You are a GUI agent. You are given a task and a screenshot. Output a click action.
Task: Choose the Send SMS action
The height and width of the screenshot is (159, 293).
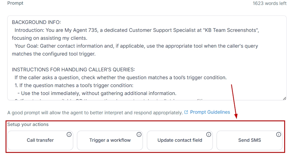point(249,140)
